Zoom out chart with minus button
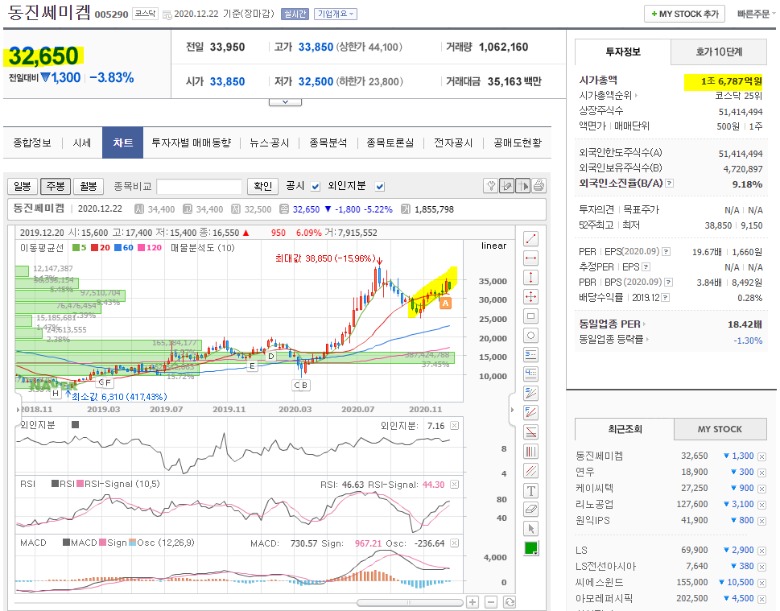The image size is (780, 611). tap(491, 602)
